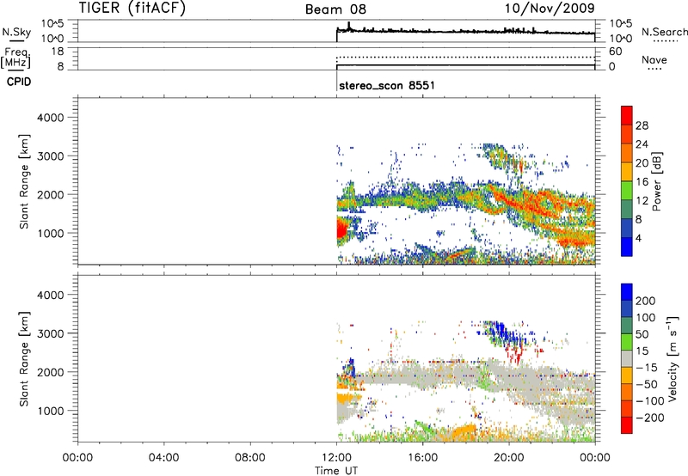Click the CPID label
The image size is (688, 476).
coord(19,82)
